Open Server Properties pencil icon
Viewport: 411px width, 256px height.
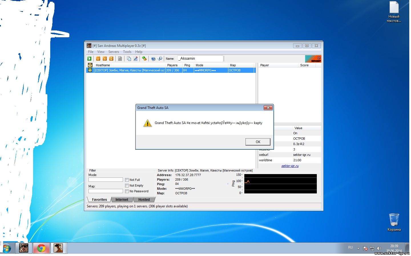coord(136,59)
